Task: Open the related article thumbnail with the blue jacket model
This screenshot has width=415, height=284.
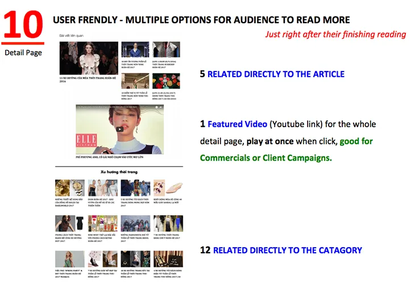Action: tap(135, 49)
